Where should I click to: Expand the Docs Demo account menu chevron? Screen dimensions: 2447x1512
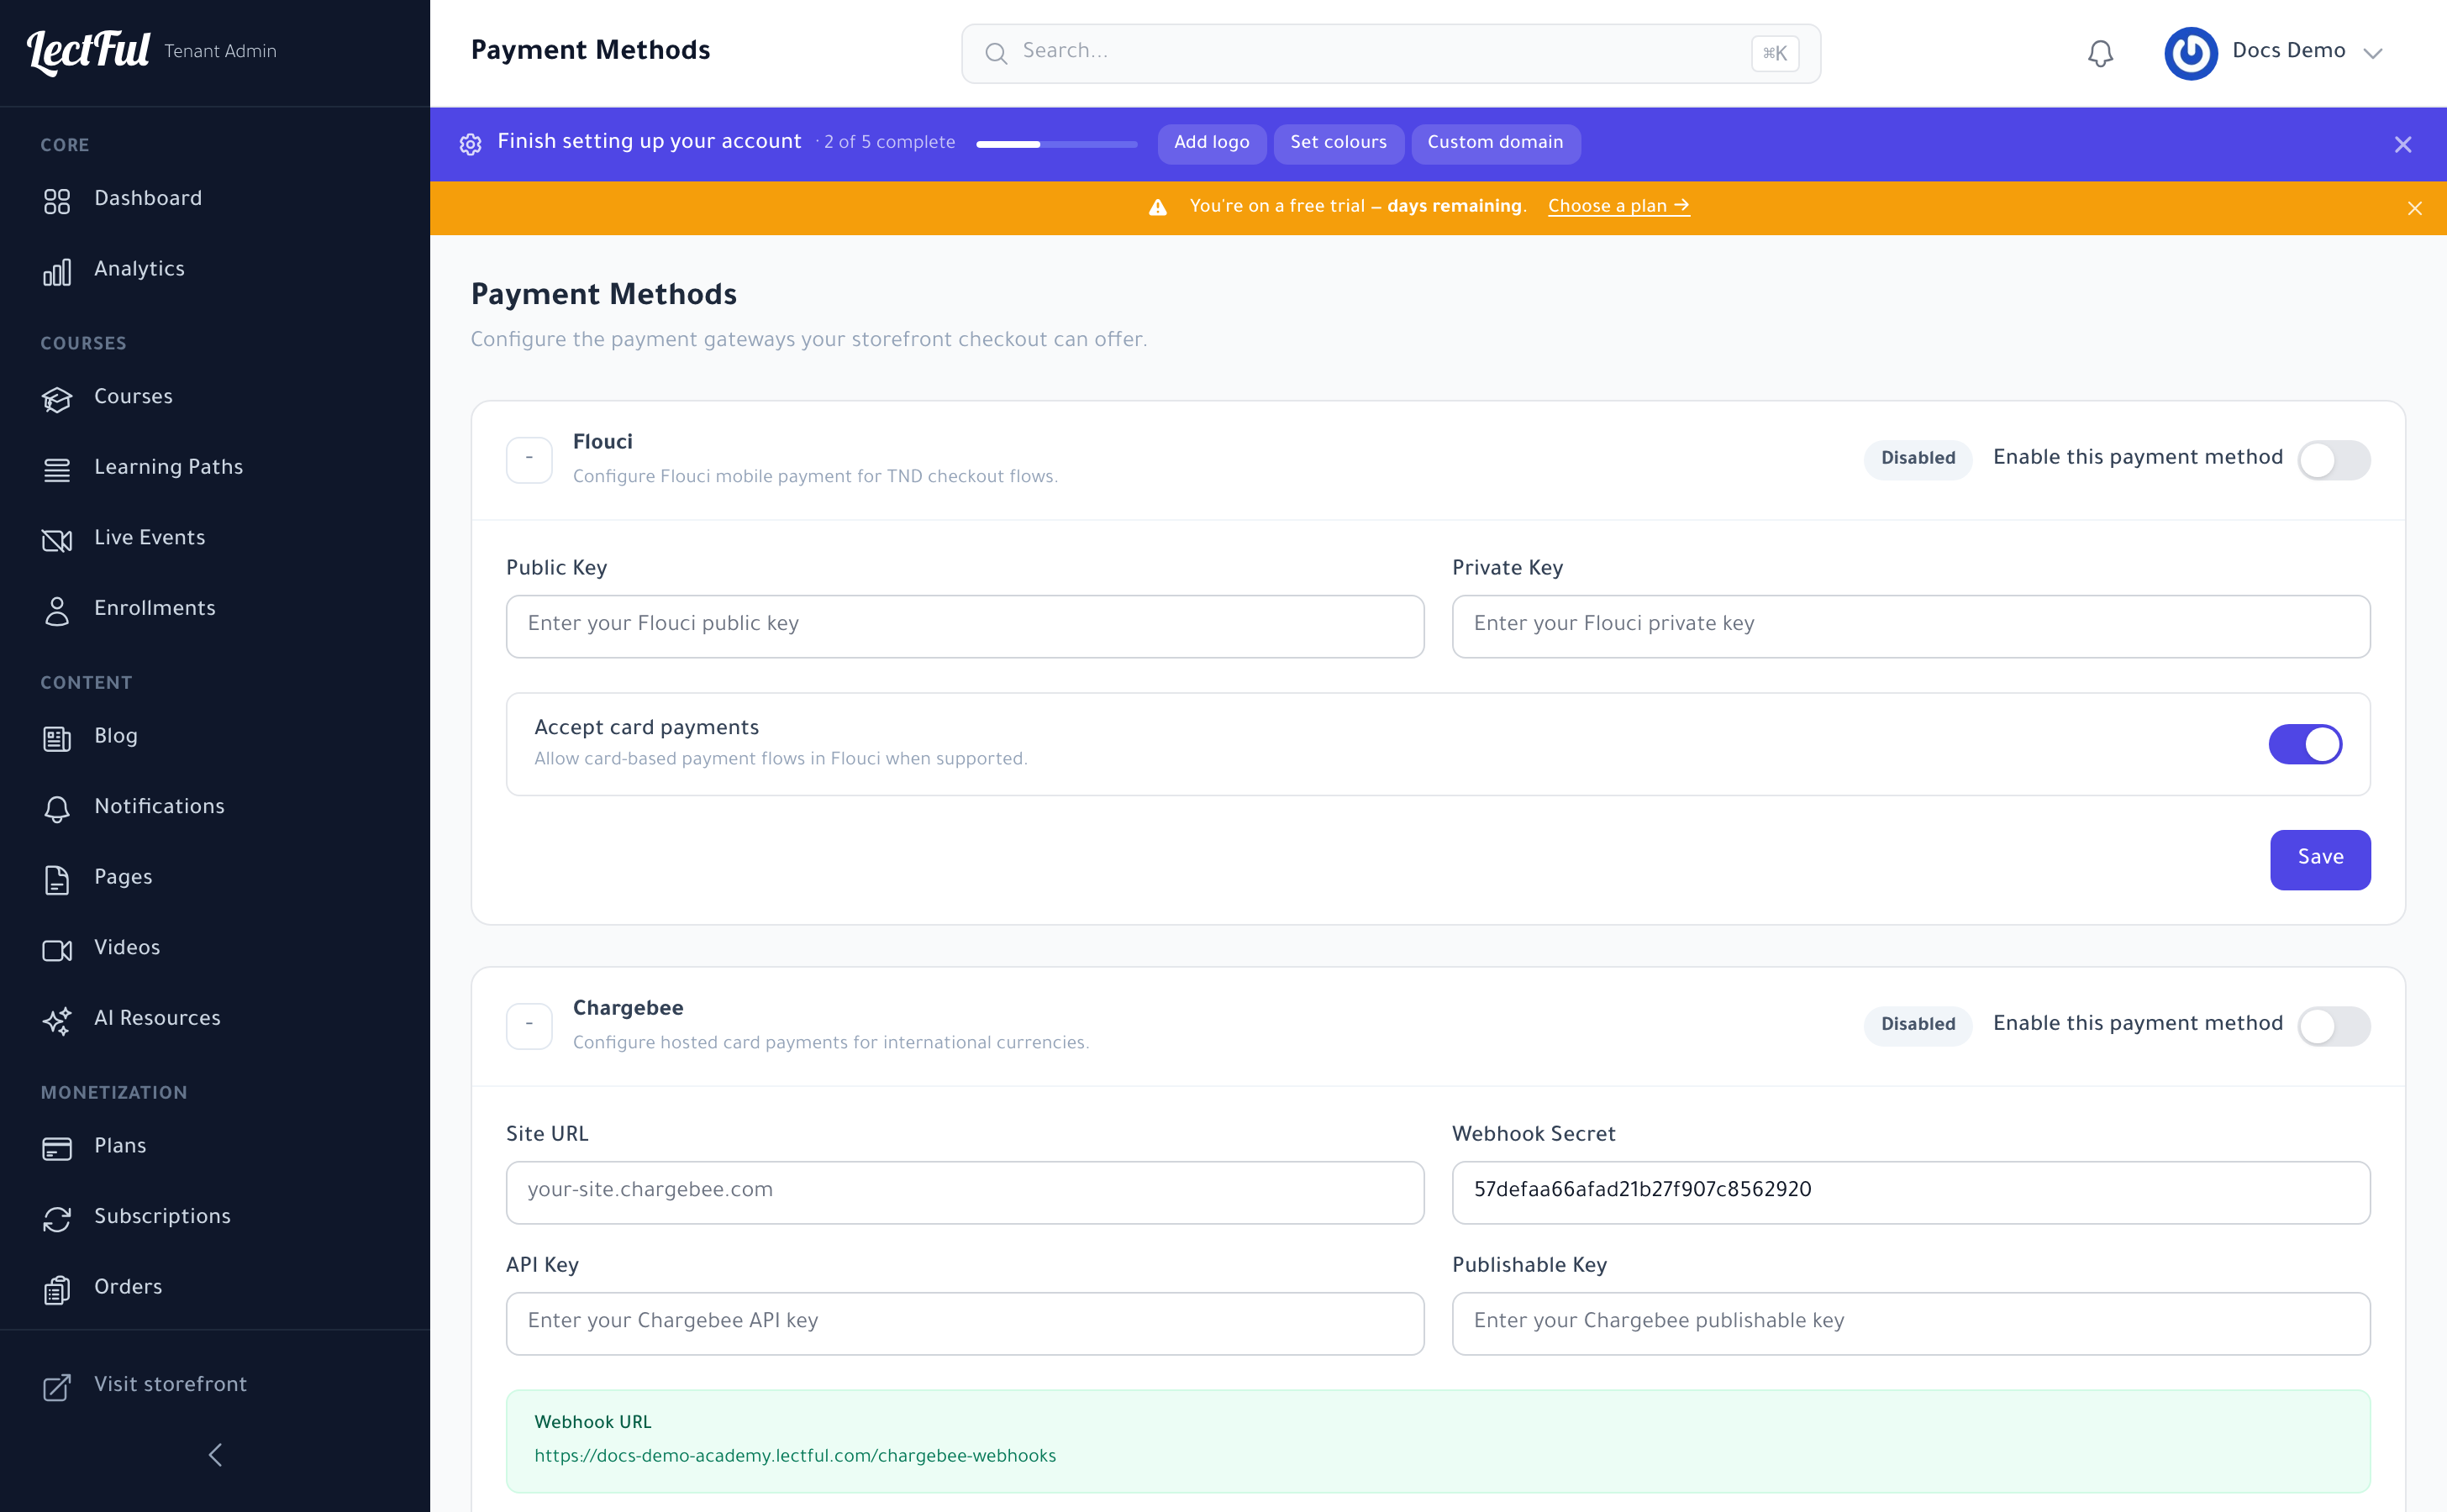pos(2373,53)
